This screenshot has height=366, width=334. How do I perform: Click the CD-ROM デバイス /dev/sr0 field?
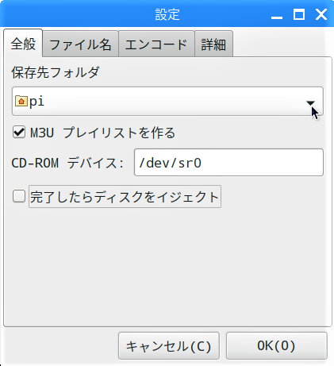(x=228, y=163)
